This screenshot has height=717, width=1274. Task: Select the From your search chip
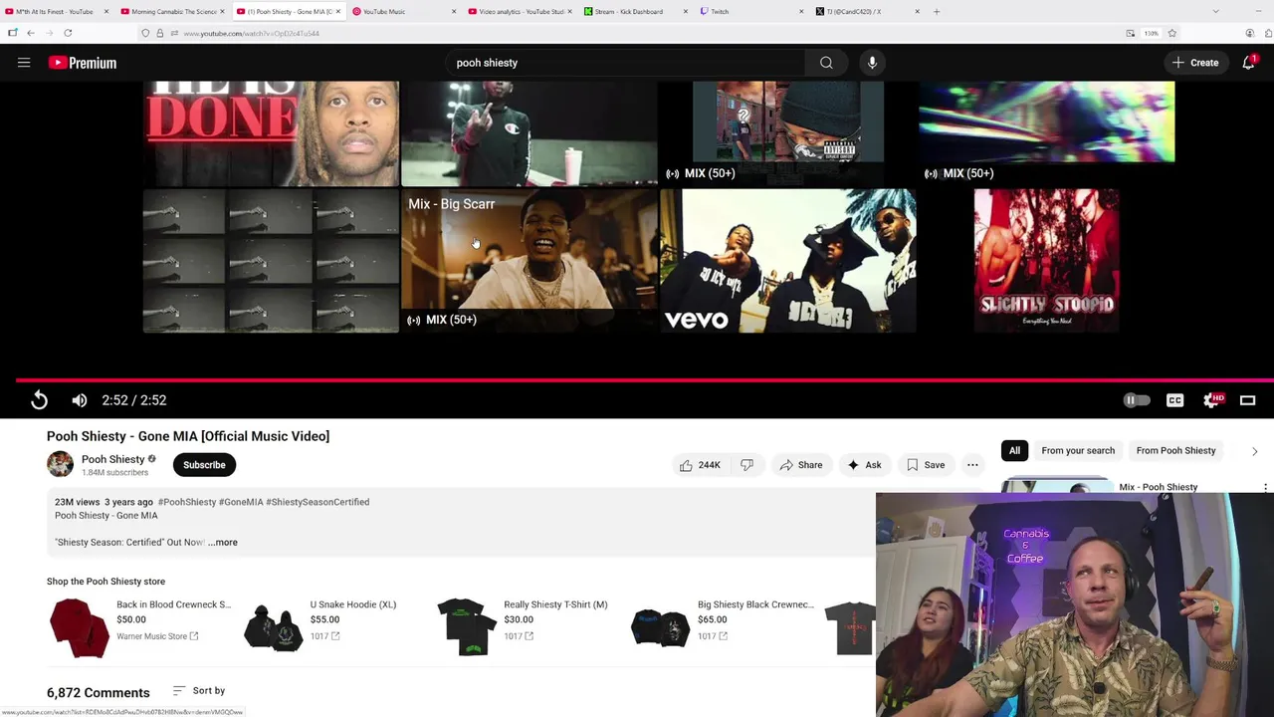1078,451
